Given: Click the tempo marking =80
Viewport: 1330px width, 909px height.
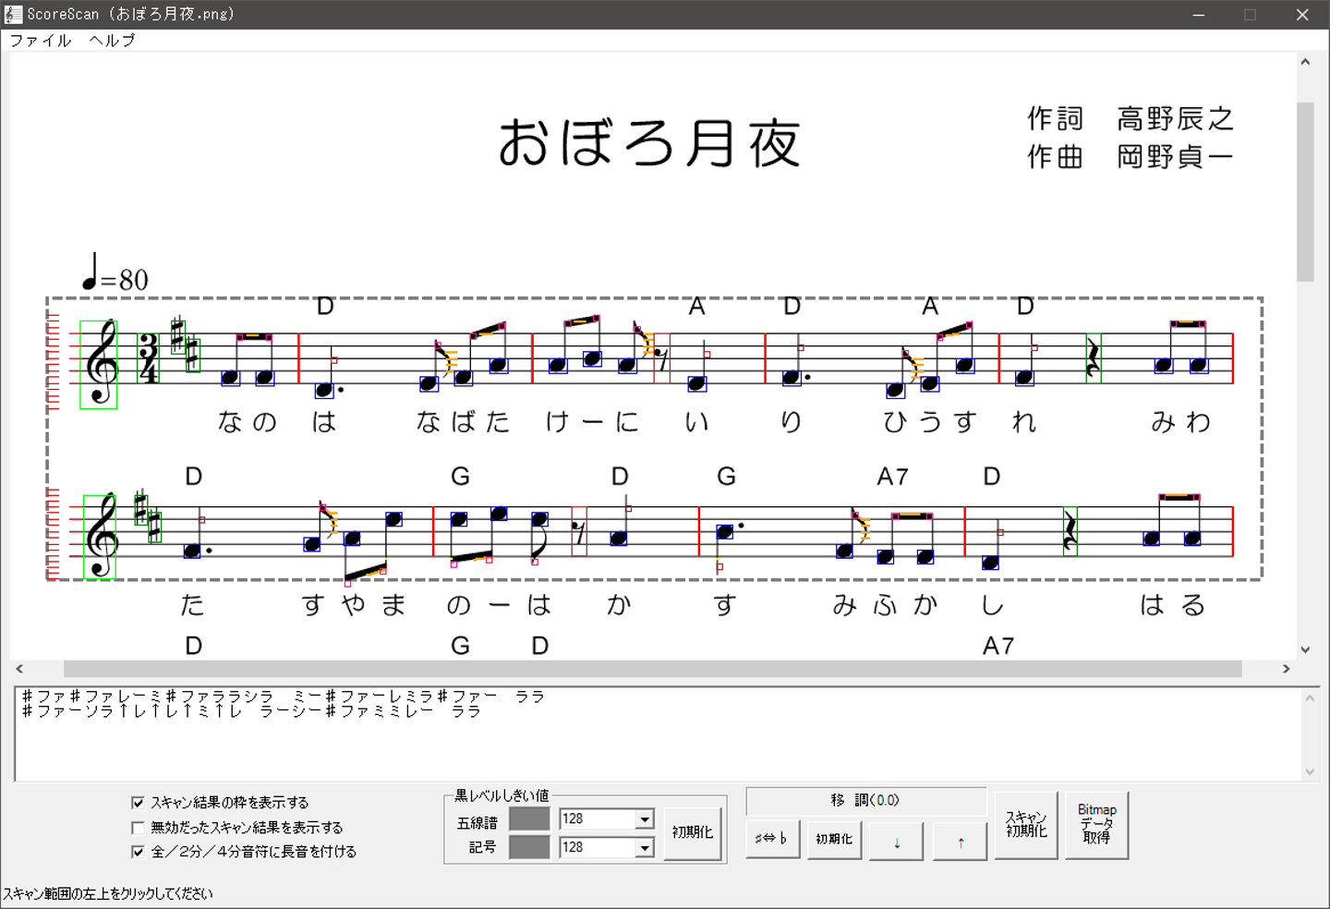Looking at the screenshot, I should 125,279.
